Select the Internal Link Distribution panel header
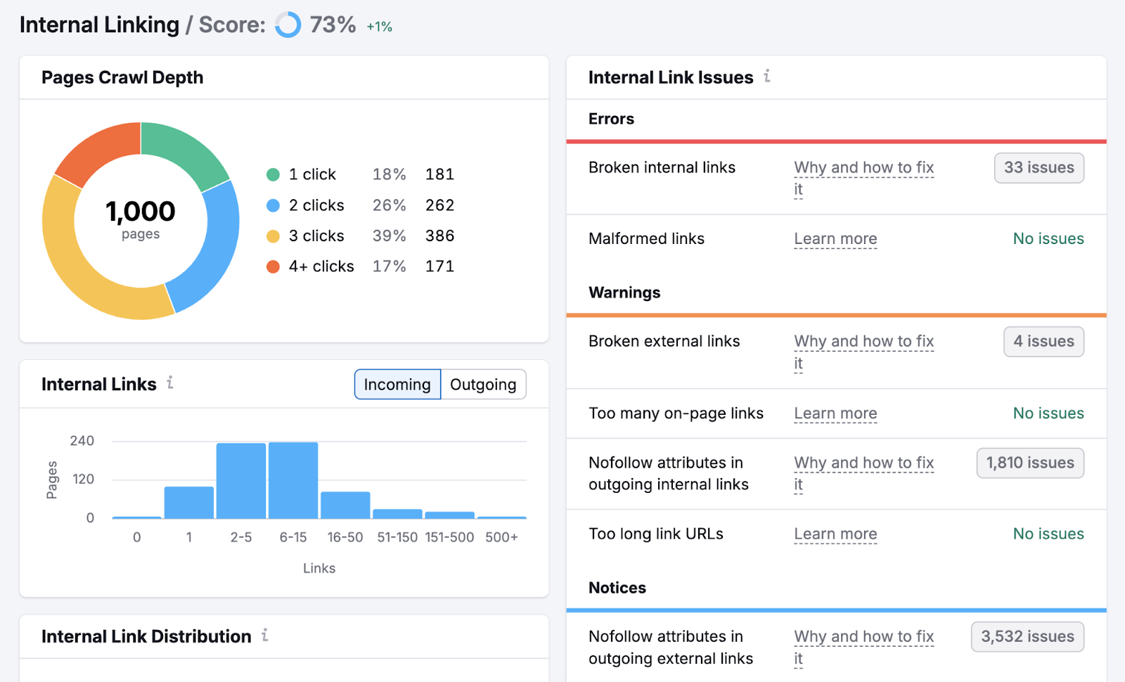Image resolution: width=1125 pixels, height=682 pixels. (x=146, y=636)
